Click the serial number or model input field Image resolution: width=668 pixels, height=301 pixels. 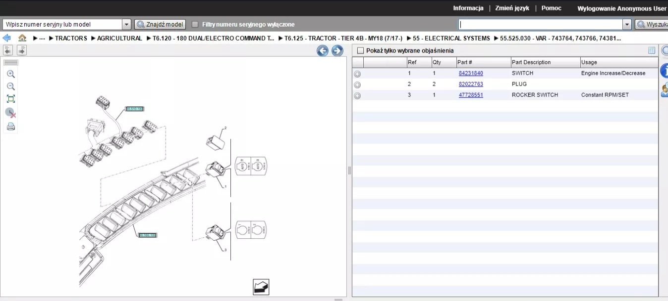62,24
